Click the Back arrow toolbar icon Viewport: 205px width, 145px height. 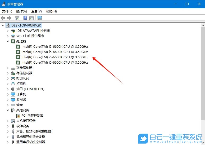(x=3, y=18)
